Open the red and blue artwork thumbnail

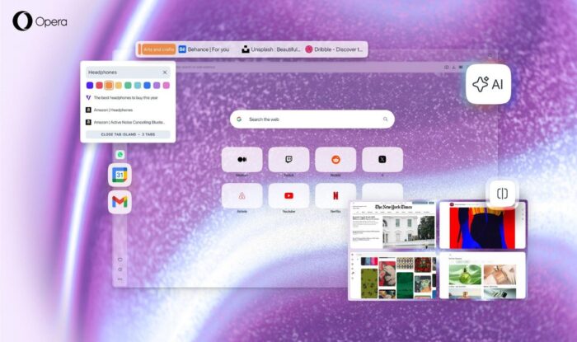(x=482, y=225)
